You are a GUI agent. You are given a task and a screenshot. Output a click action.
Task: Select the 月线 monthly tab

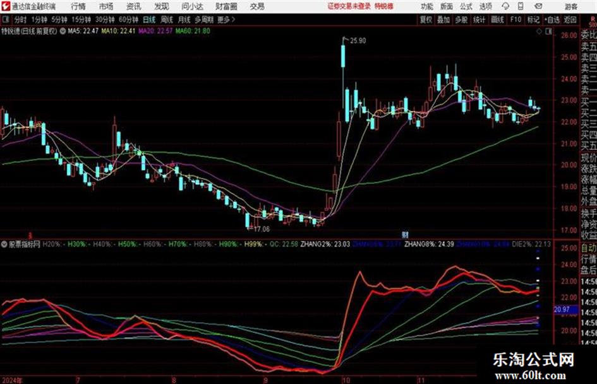[184, 20]
